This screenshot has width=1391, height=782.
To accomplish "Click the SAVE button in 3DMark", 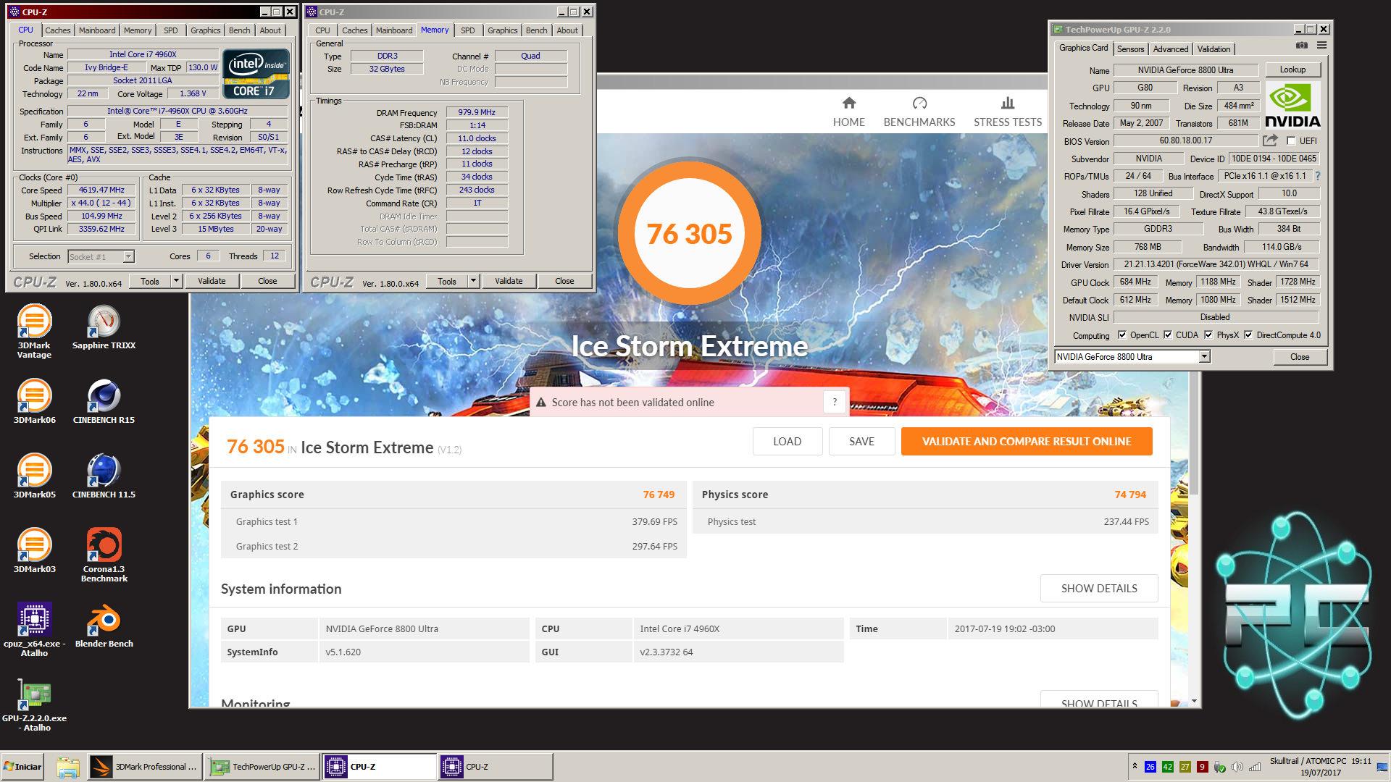I will pos(861,441).
